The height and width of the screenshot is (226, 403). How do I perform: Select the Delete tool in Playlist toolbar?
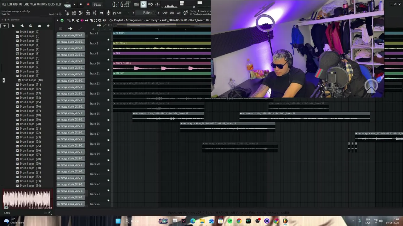pos(77,20)
